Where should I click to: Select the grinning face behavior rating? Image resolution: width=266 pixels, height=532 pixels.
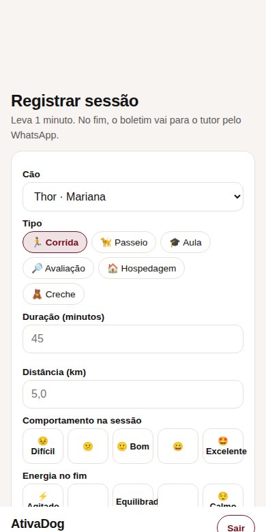pos(178,446)
